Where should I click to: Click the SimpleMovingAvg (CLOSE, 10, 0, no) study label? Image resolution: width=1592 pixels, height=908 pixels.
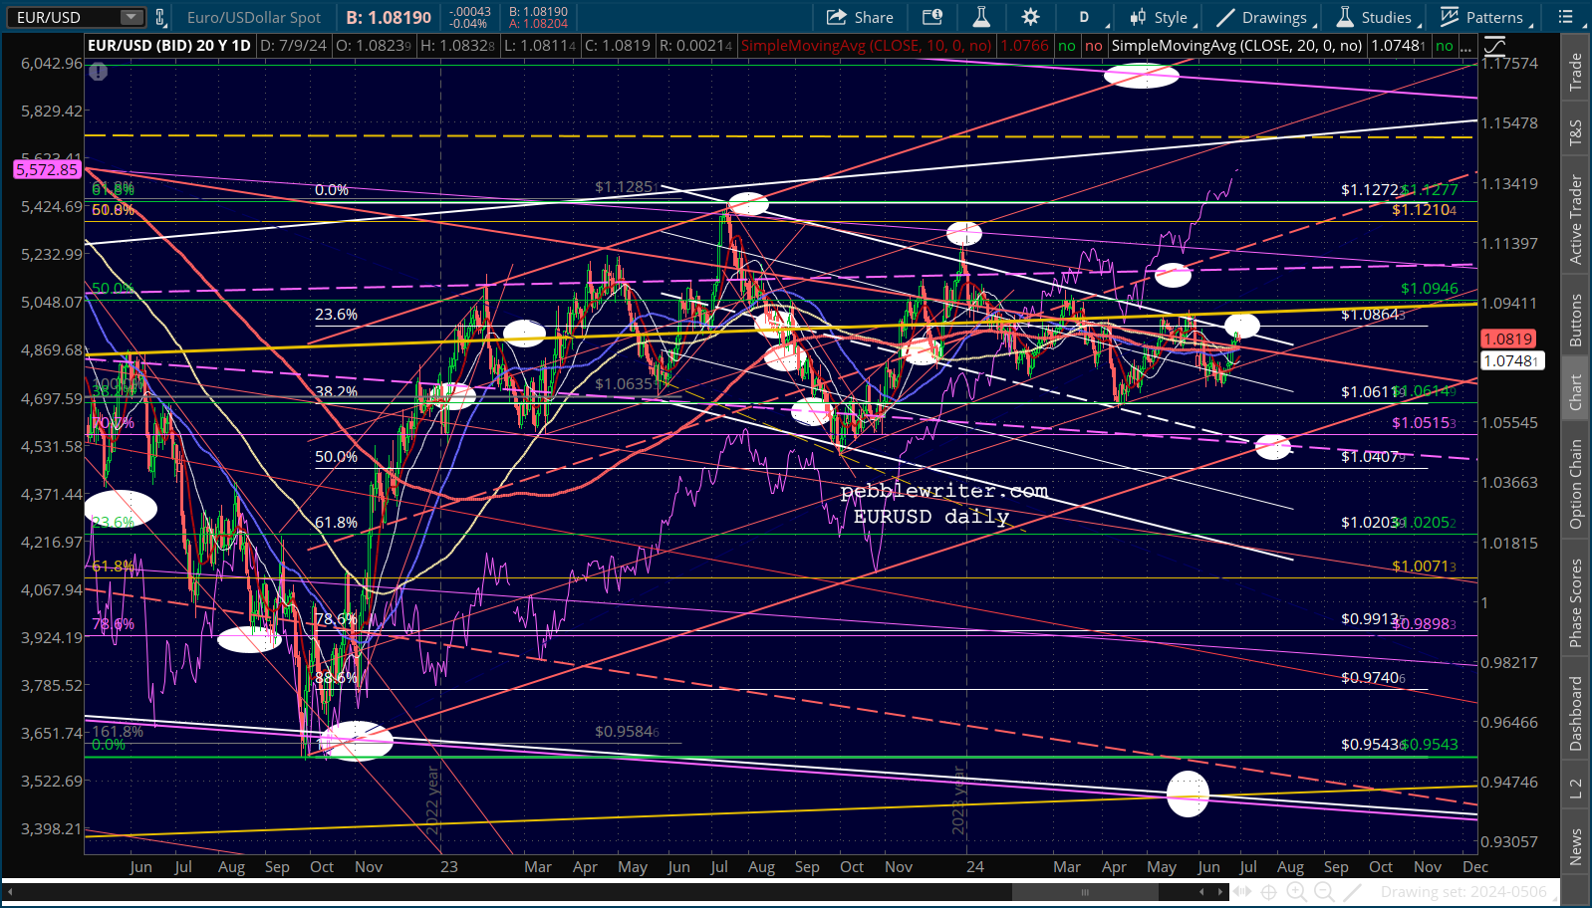(867, 46)
